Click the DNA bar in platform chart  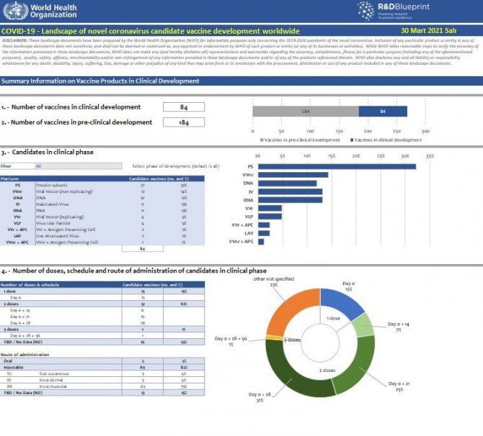pyautogui.click(x=287, y=183)
